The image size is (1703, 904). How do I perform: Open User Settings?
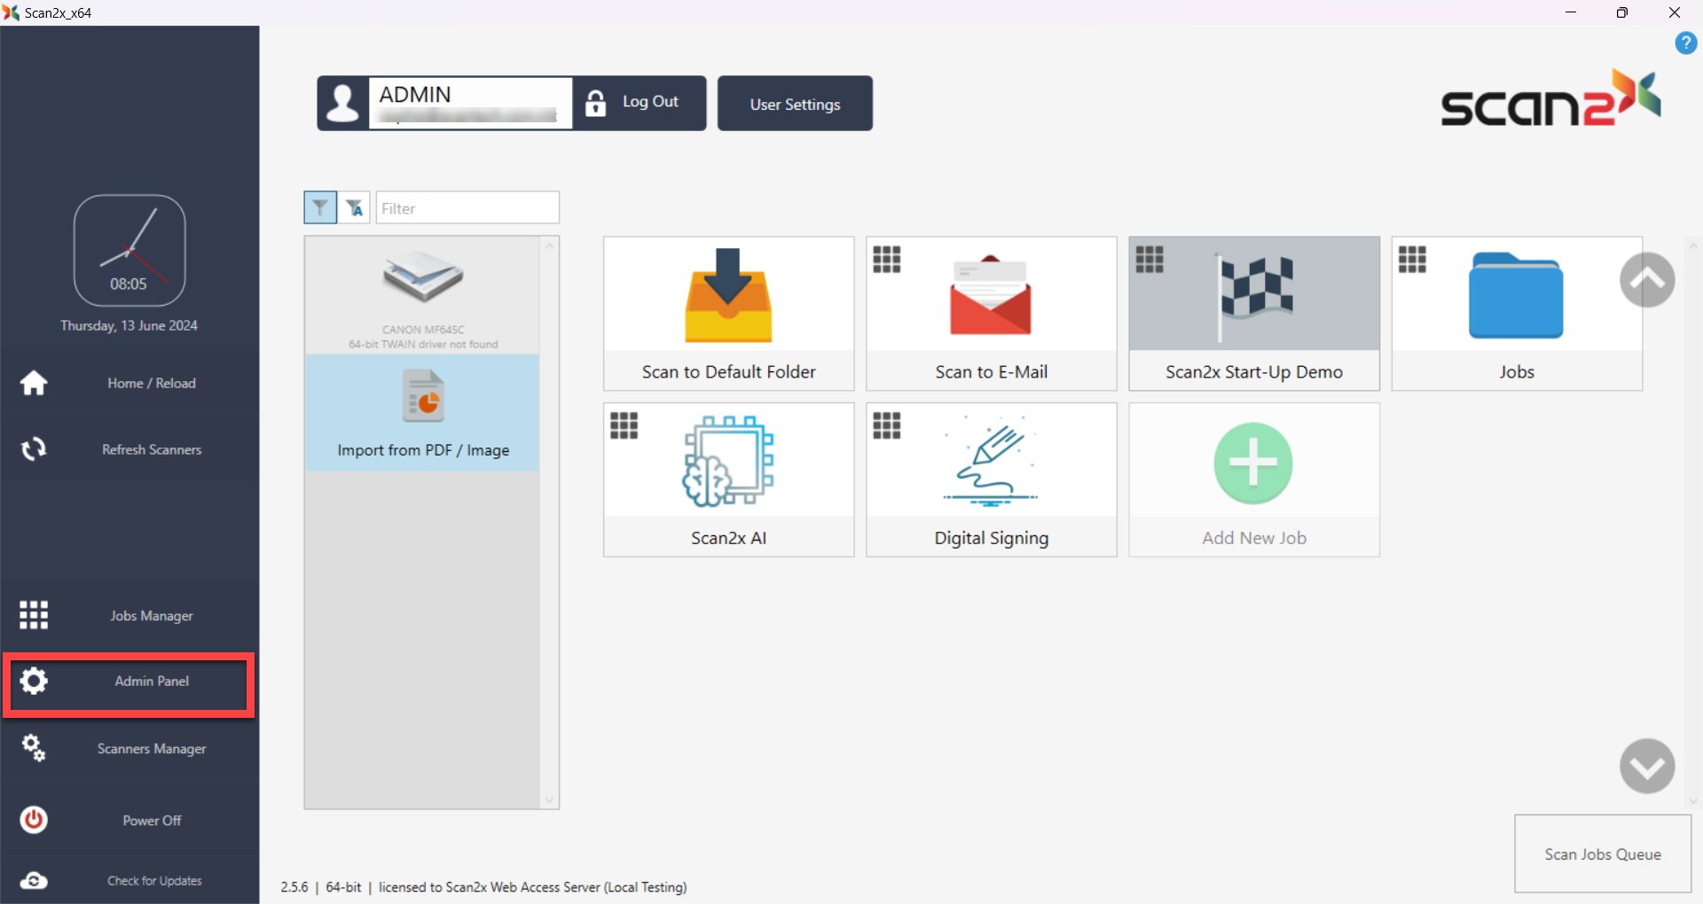click(795, 104)
